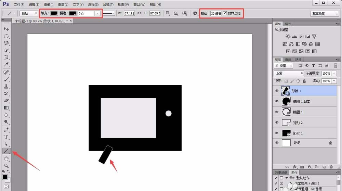Screen dimensions: 342x191
Task: Open the 基本功能 workspace dropdown
Action: click(325, 14)
